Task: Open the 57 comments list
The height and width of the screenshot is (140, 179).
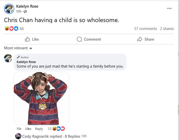Action: point(145,29)
